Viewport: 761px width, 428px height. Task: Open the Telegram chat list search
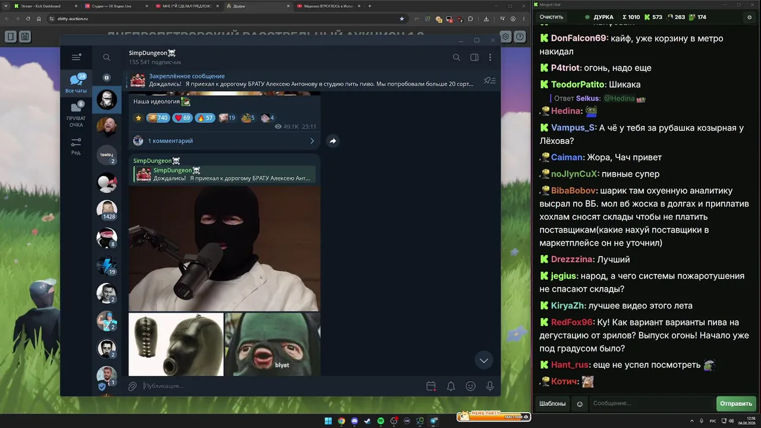pos(107,58)
